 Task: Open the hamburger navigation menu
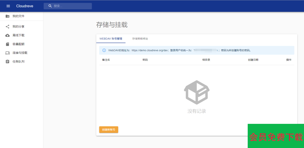click(x=8, y=6)
